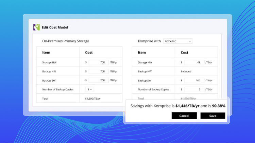This screenshot has height=143, width=255.
Task: Expand on-premises Number of Backup Copies dropdown
Action: click(x=89, y=89)
